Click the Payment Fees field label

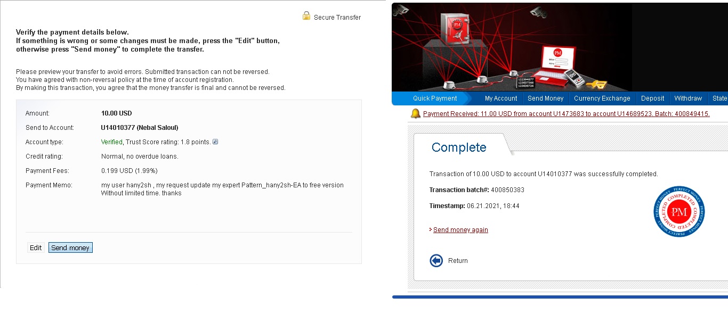[47, 171]
